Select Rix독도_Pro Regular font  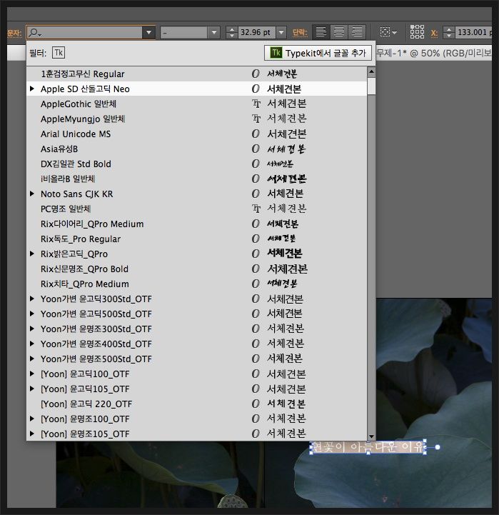tap(196, 239)
